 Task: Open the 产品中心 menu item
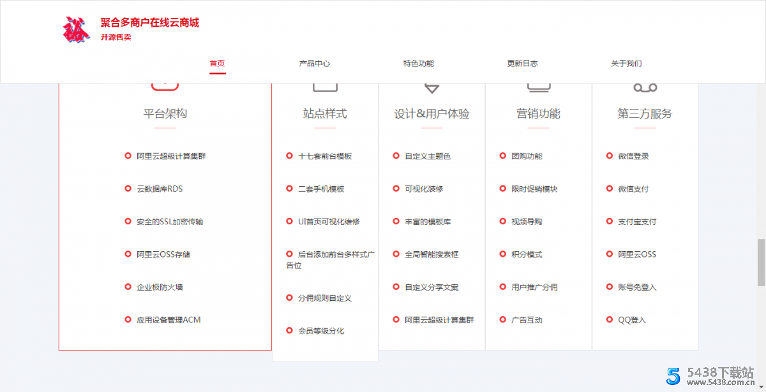click(x=315, y=64)
